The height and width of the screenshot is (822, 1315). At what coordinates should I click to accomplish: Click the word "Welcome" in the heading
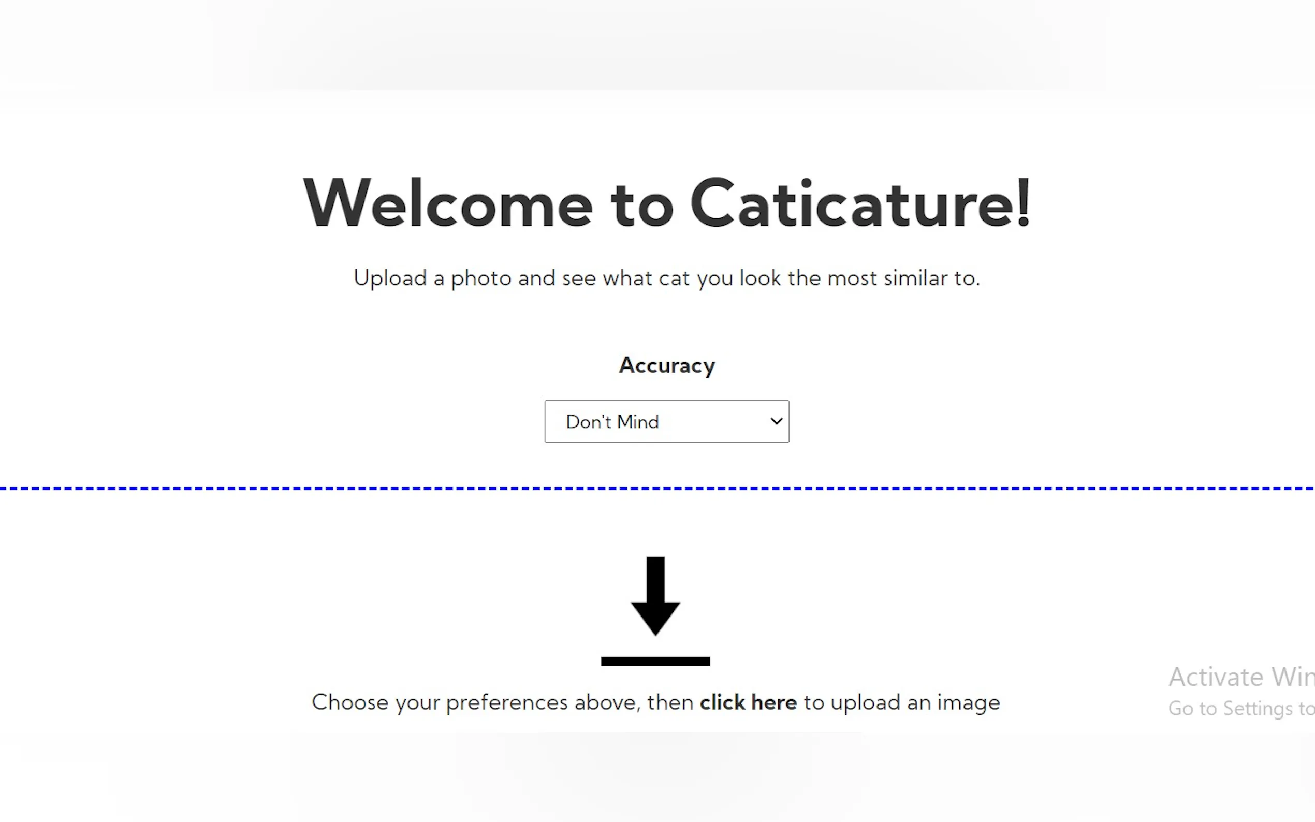447,203
